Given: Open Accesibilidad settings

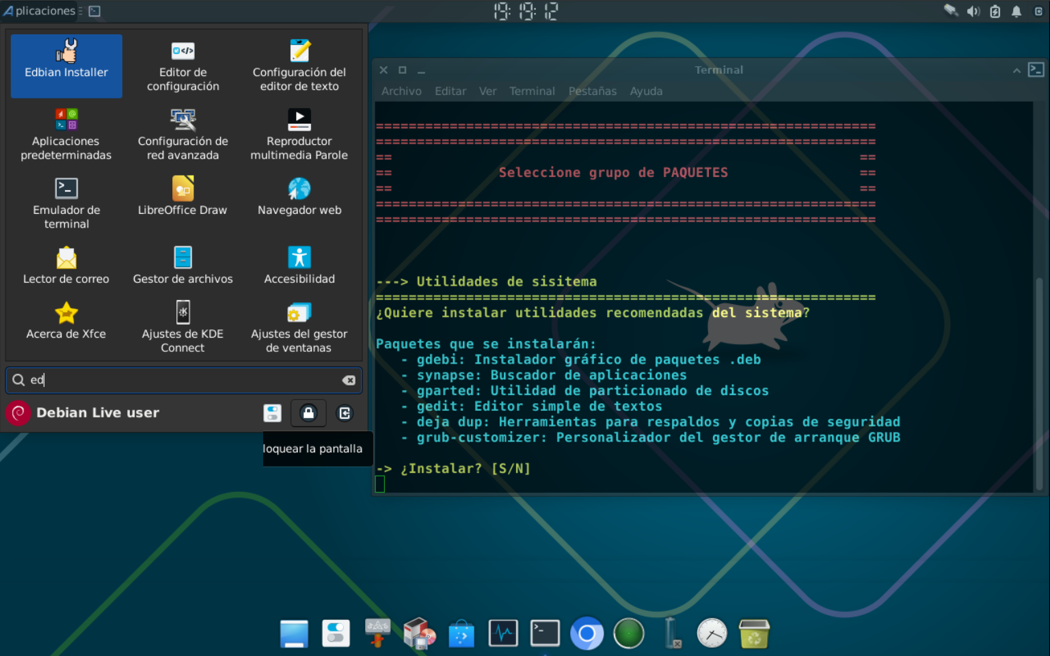Looking at the screenshot, I should pyautogui.click(x=299, y=264).
